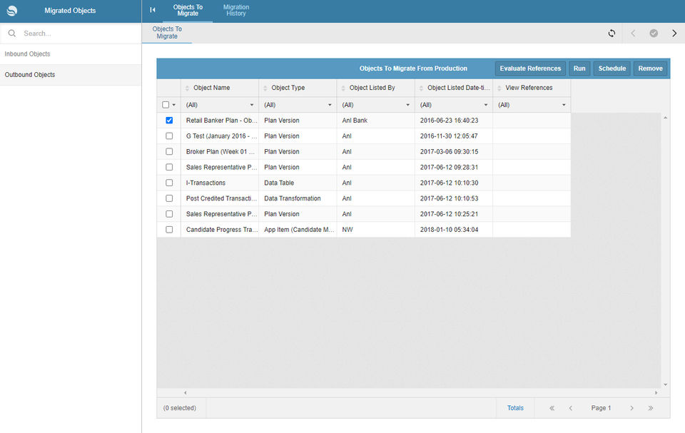Check the I-Transactions row checkbox
This screenshot has width=685, height=433.
coord(169,183)
